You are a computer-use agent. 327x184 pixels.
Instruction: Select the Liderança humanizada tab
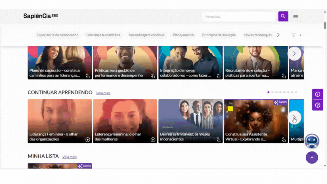tap(103, 35)
